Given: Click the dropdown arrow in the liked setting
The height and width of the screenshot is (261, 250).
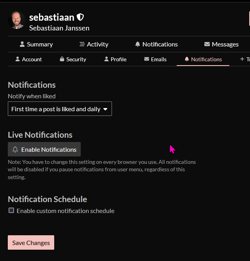Looking at the screenshot, I should coord(105,109).
